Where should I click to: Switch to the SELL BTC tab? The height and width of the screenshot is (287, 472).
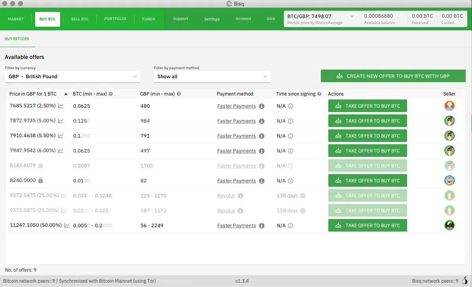(80, 19)
